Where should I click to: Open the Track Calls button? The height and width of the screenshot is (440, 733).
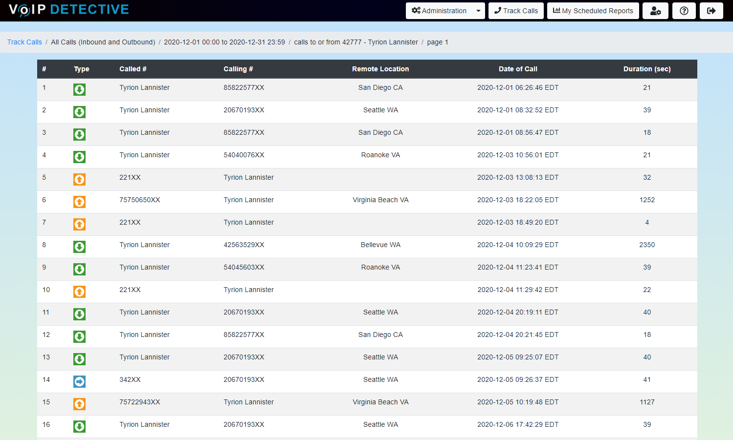pyautogui.click(x=516, y=11)
